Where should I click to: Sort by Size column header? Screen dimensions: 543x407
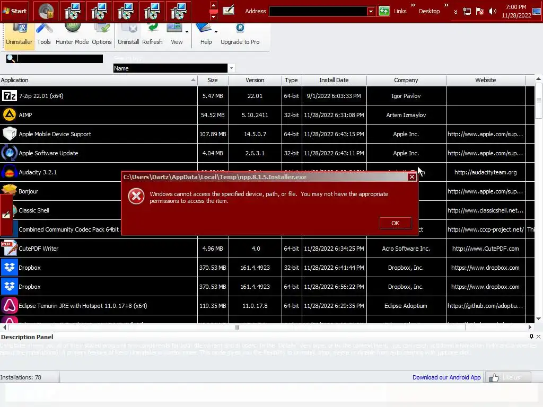213,80
